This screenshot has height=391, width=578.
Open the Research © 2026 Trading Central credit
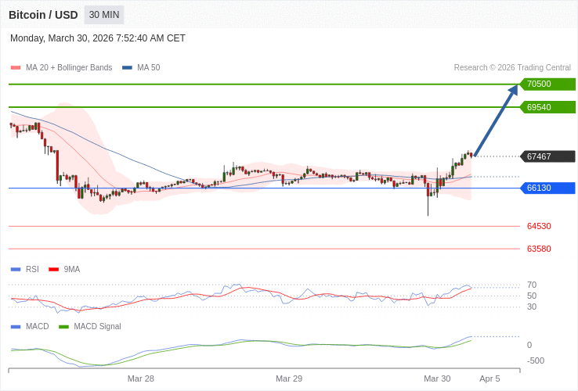[x=512, y=67]
